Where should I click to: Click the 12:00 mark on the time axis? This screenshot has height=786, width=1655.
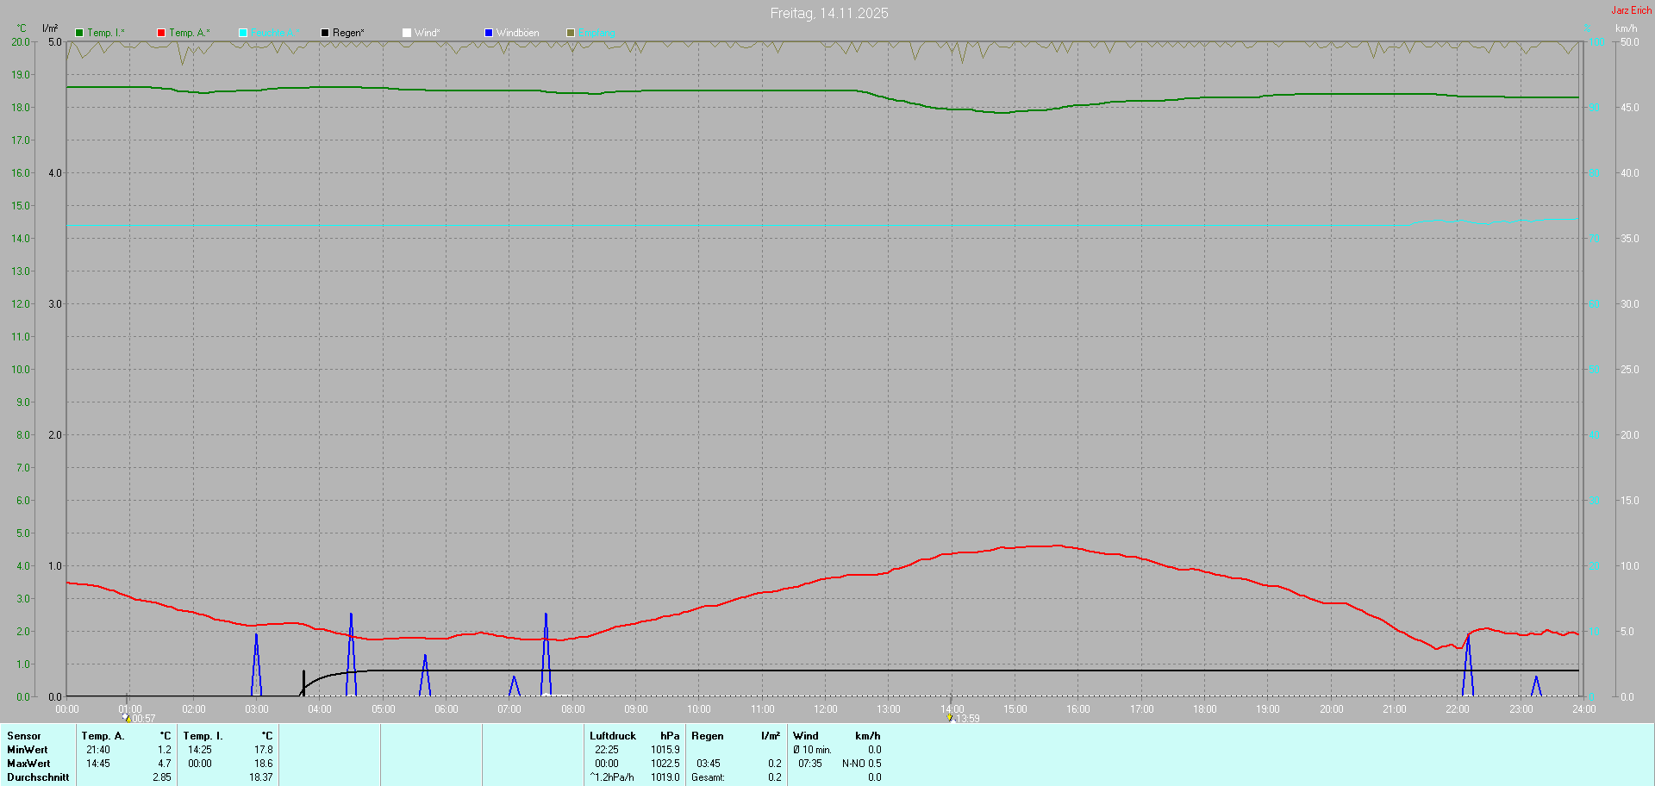tap(826, 709)
